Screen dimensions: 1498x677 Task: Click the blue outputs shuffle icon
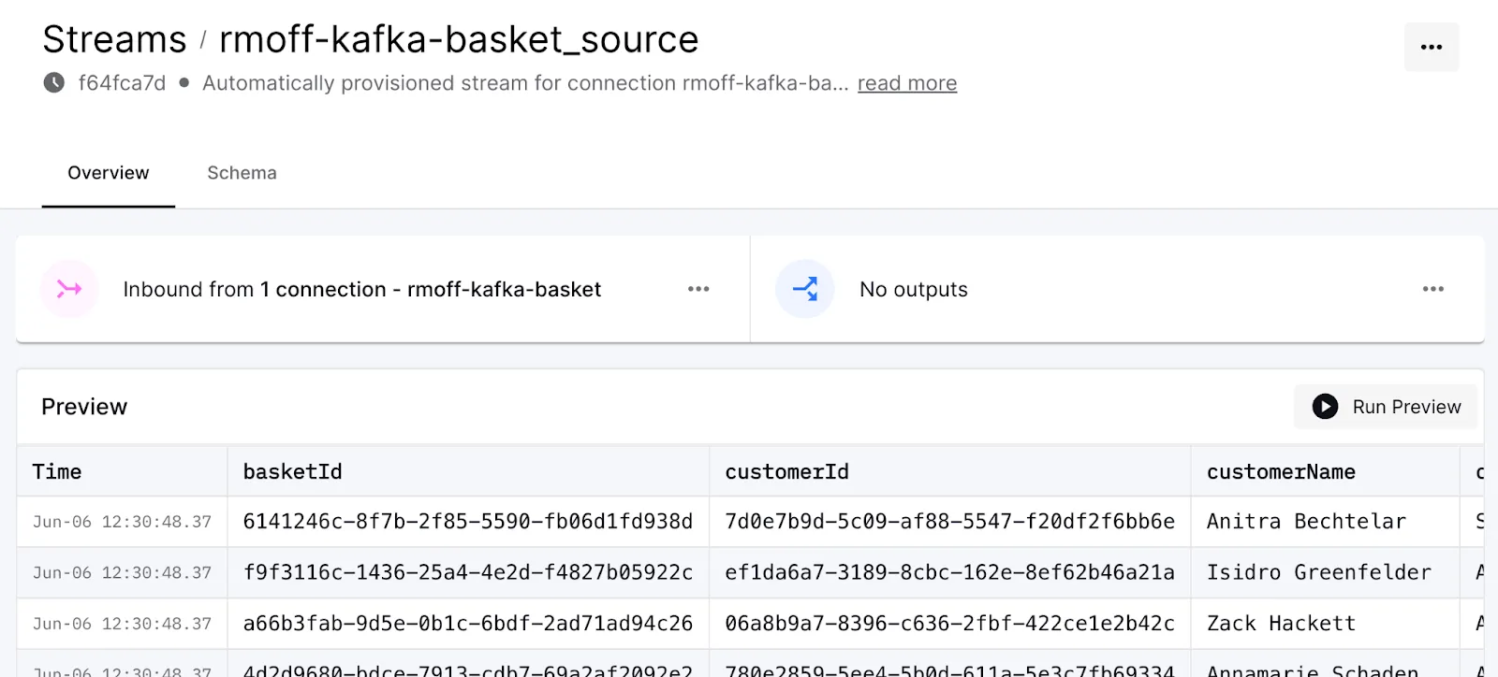point(804,289)
